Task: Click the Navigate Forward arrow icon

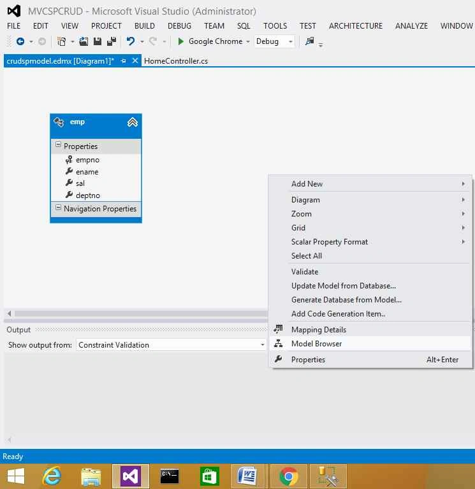Action: [42, 41]
